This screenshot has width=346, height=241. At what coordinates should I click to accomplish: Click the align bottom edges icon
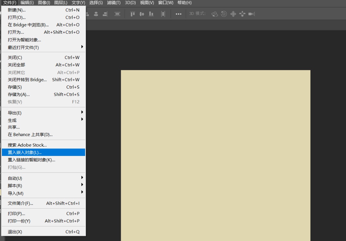tap(151, 14)
